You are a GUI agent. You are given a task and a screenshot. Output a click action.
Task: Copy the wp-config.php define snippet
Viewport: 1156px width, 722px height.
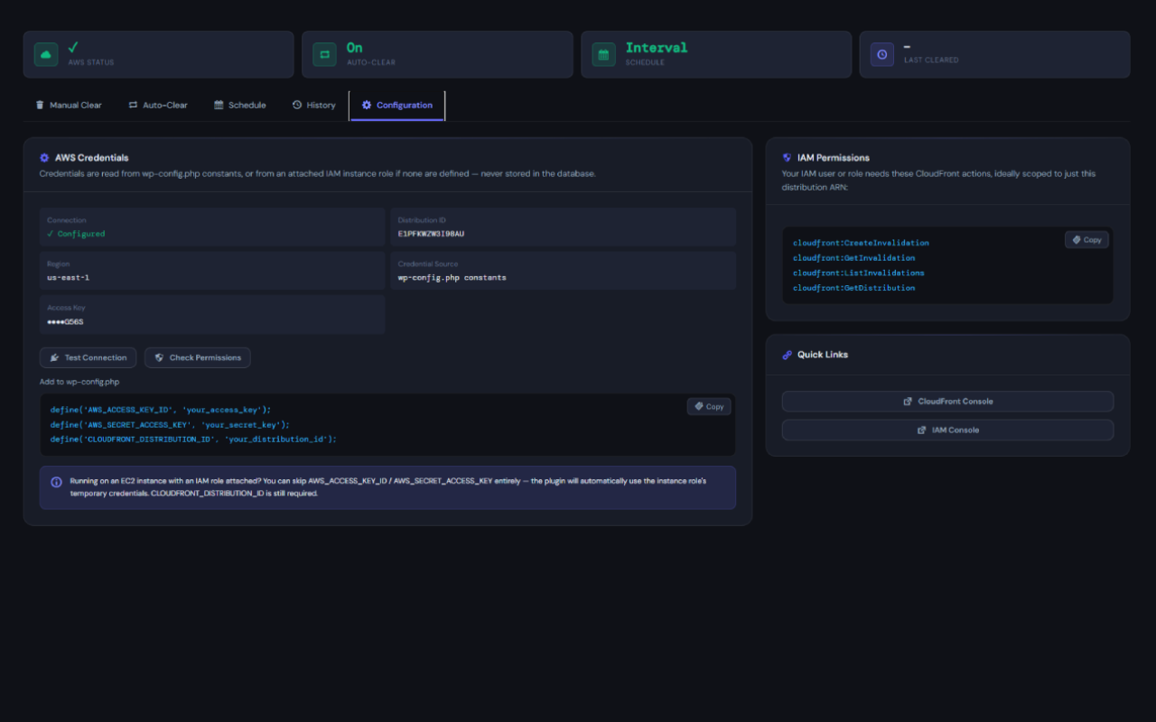pyautogui.click(x=709, y=407)
